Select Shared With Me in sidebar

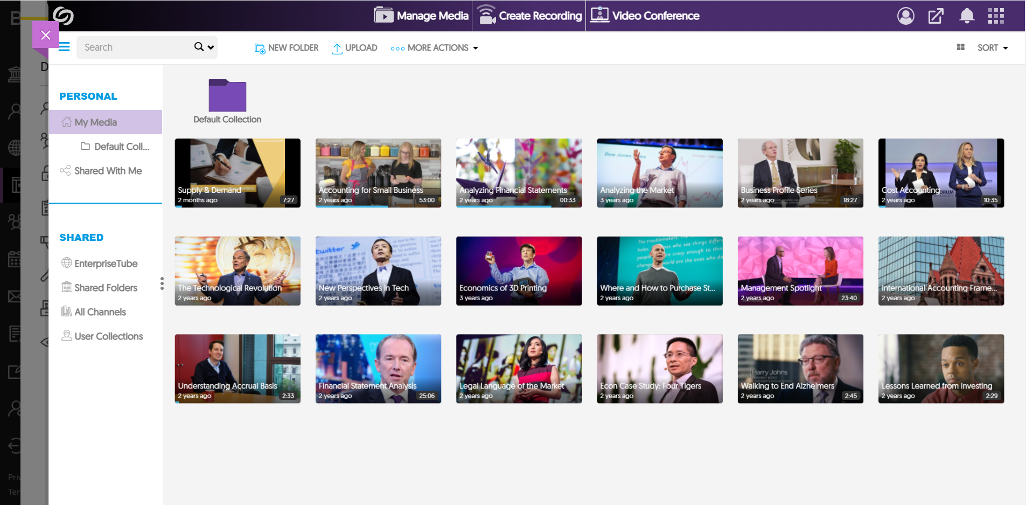coord(108,171)
